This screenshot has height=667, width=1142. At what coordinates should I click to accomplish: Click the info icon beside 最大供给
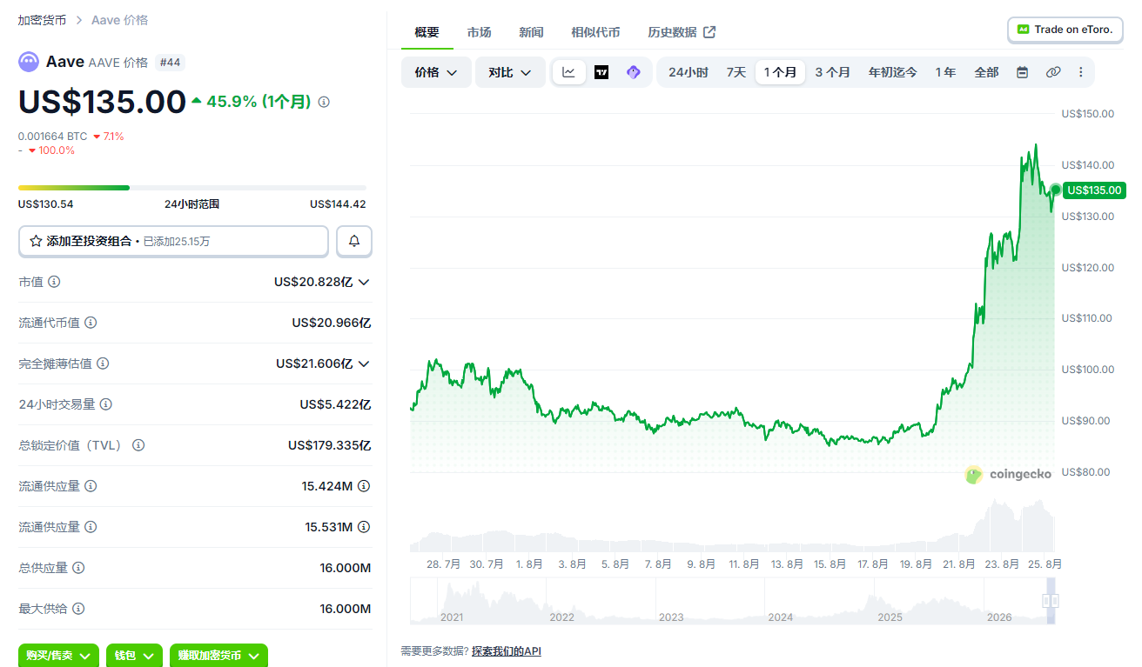click(x=78, y=609)
